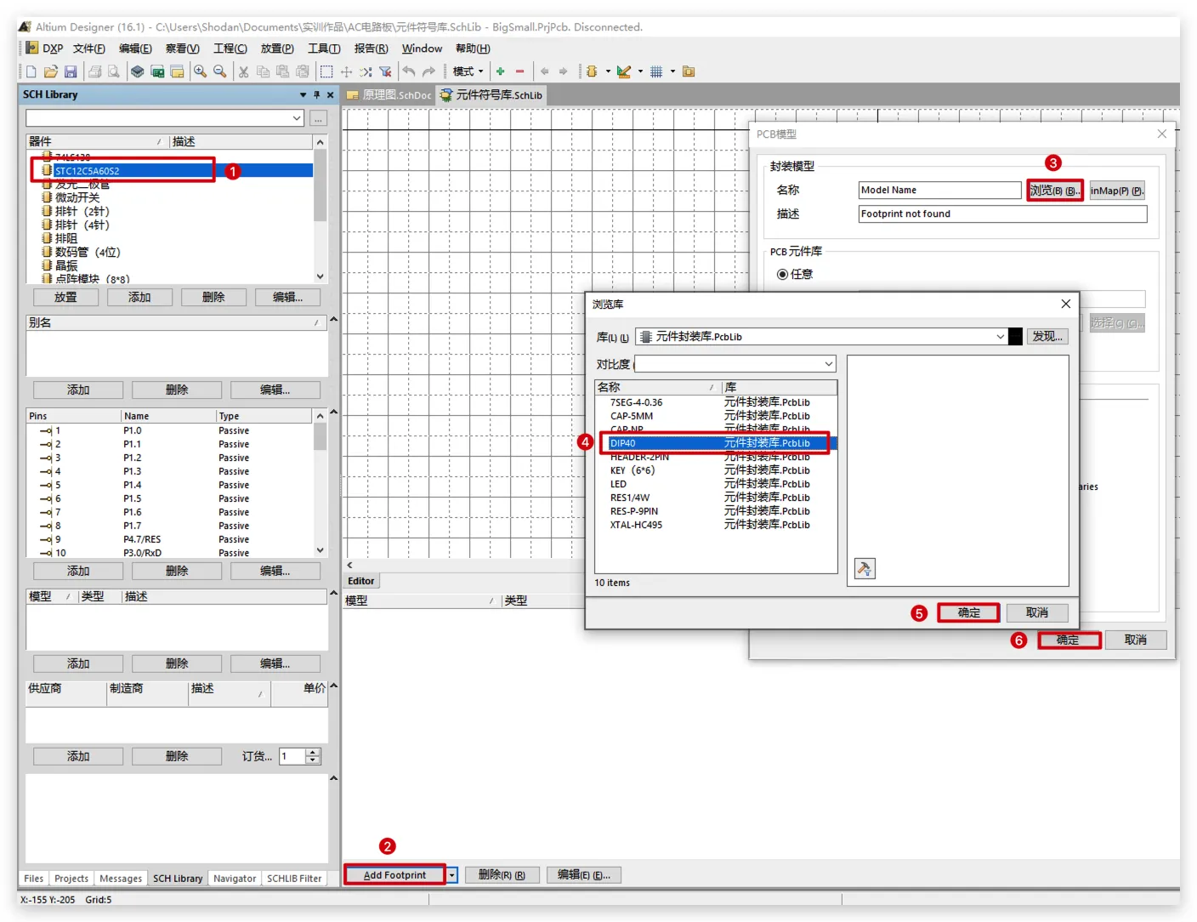Screen dimensions: 1197x922
Task: Open the 报告(R) menu
Action: 371,48
